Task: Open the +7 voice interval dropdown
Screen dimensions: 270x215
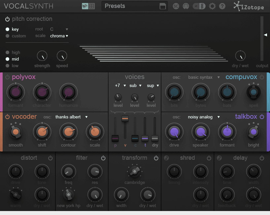Action: 120,86
